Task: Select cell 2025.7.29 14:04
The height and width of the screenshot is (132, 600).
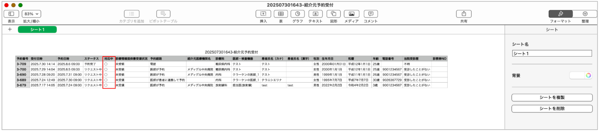Action: (43, 69)
